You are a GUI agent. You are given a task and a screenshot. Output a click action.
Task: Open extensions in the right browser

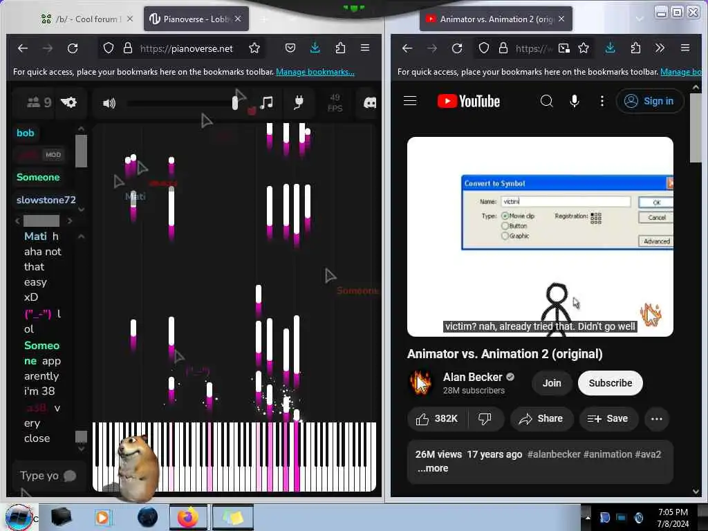(635, 48)
